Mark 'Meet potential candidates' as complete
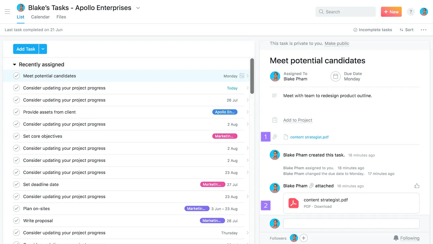433x244 pixels. click(x=16, y=76)
